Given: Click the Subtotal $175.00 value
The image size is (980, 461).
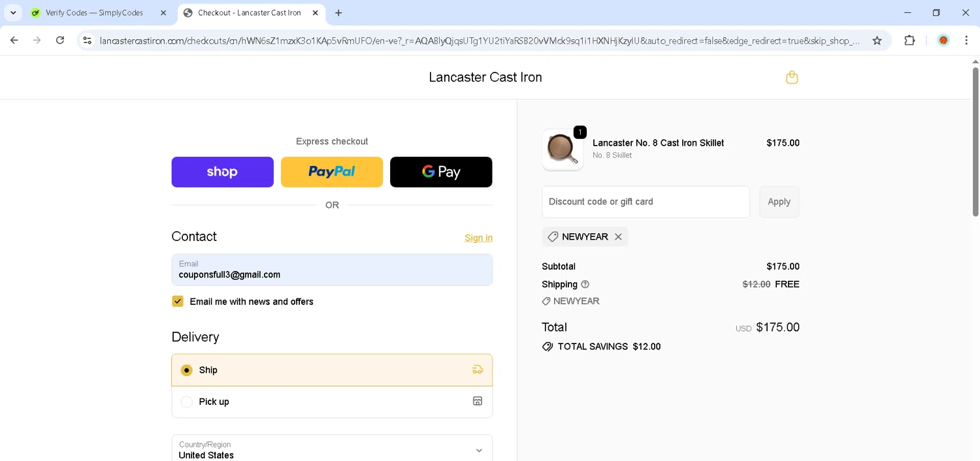Looking at the screenshot, I should (783, 266).
